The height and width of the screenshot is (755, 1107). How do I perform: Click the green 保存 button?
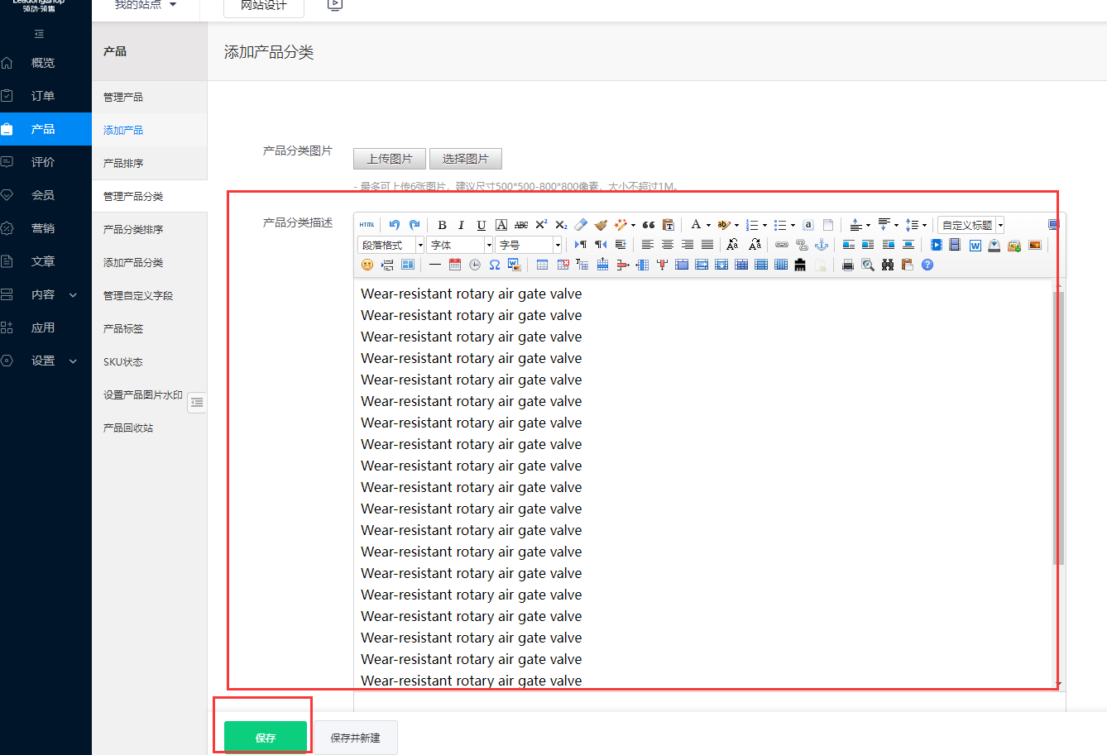266,738
